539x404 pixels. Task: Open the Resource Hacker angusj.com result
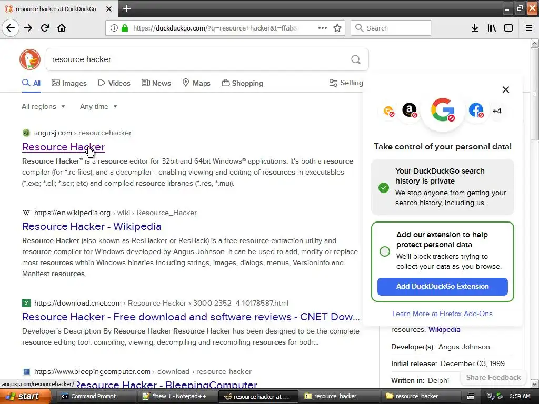click(x=64, y=147)
